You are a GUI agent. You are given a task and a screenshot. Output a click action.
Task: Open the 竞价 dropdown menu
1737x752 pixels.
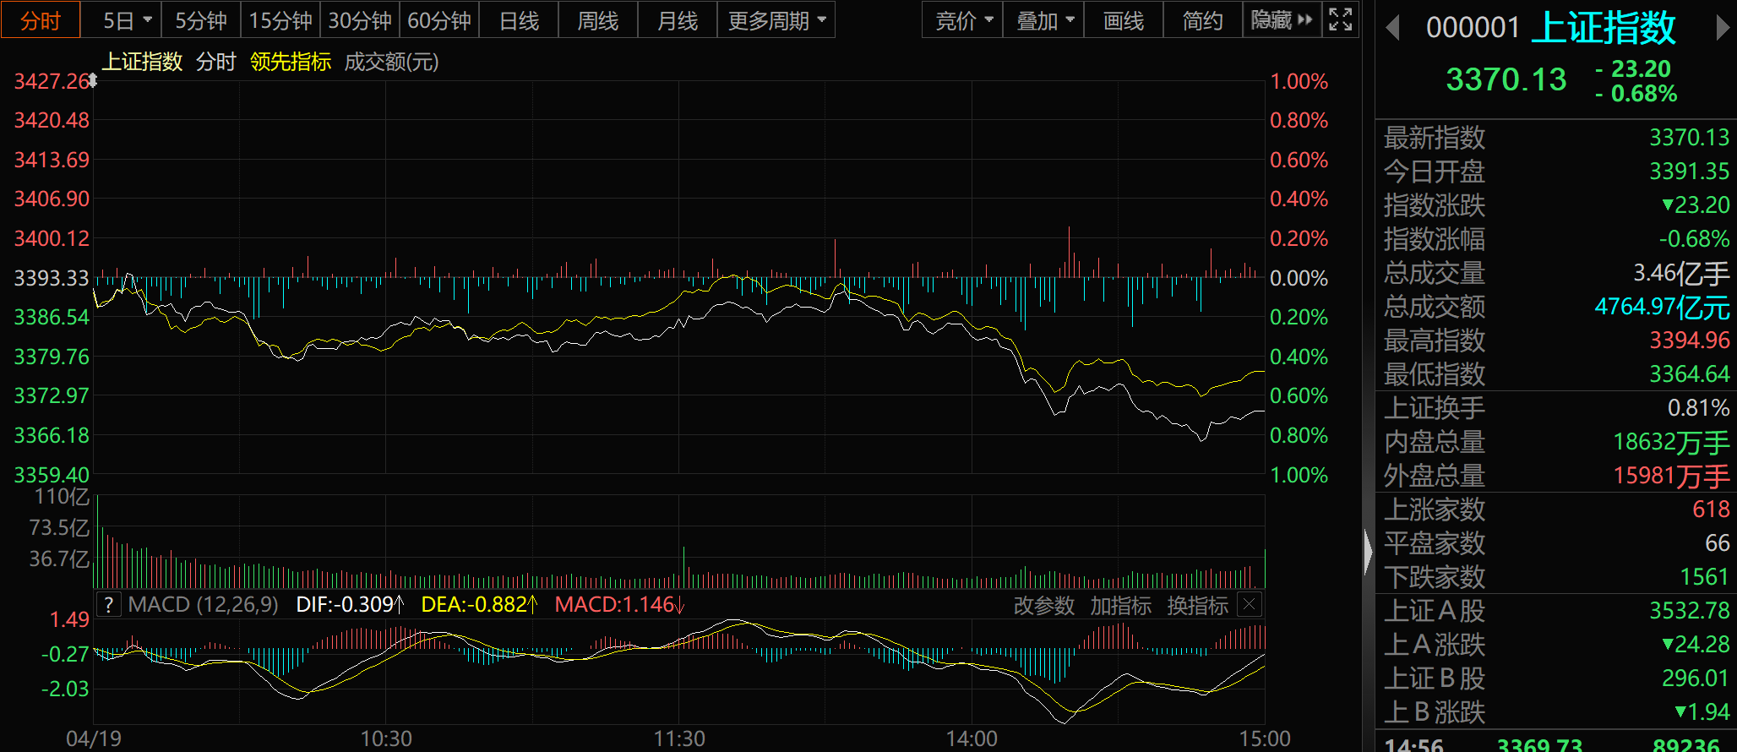(963, 20)
